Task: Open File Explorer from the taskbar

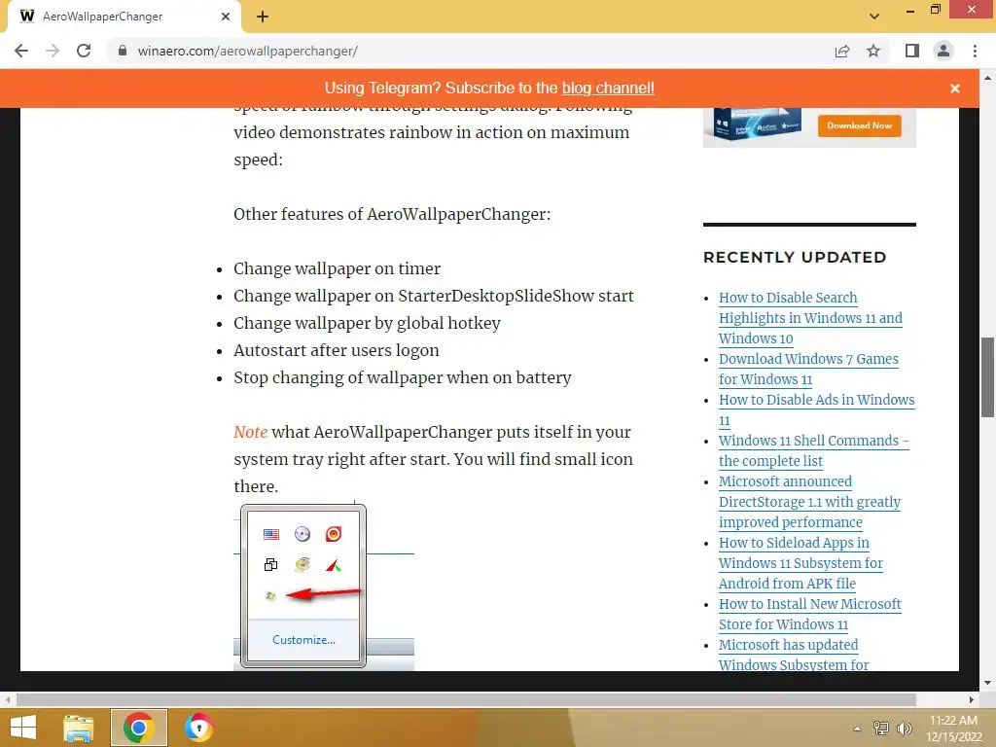Action: (x=78, y=728)
